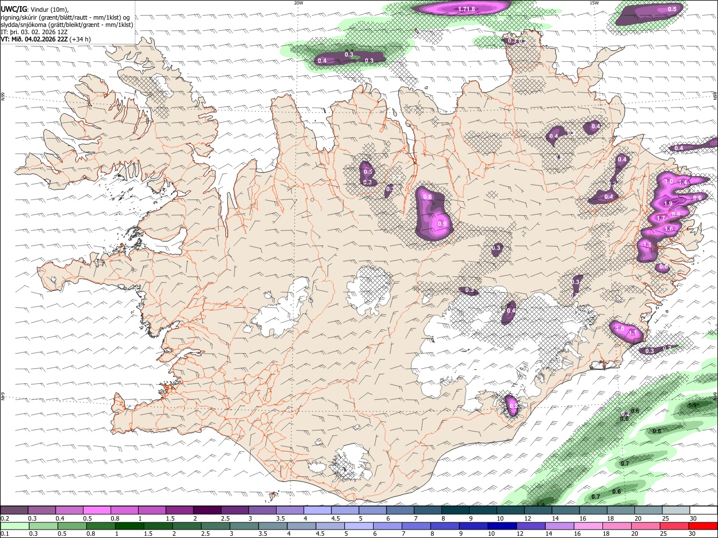718x538 pixels.
Task: Click the violet 12–14 rain legend swatch
Action: 531,526
